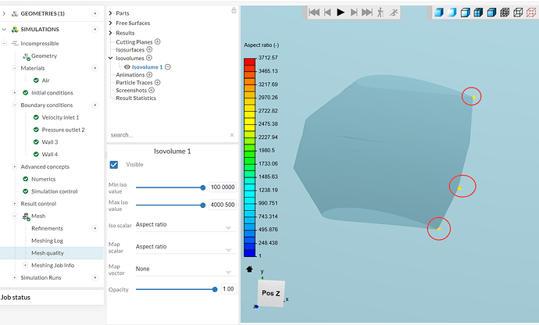Expand the Results tree node
The image size is (539, 325).
pyautogui.click(x=110, y=33)
